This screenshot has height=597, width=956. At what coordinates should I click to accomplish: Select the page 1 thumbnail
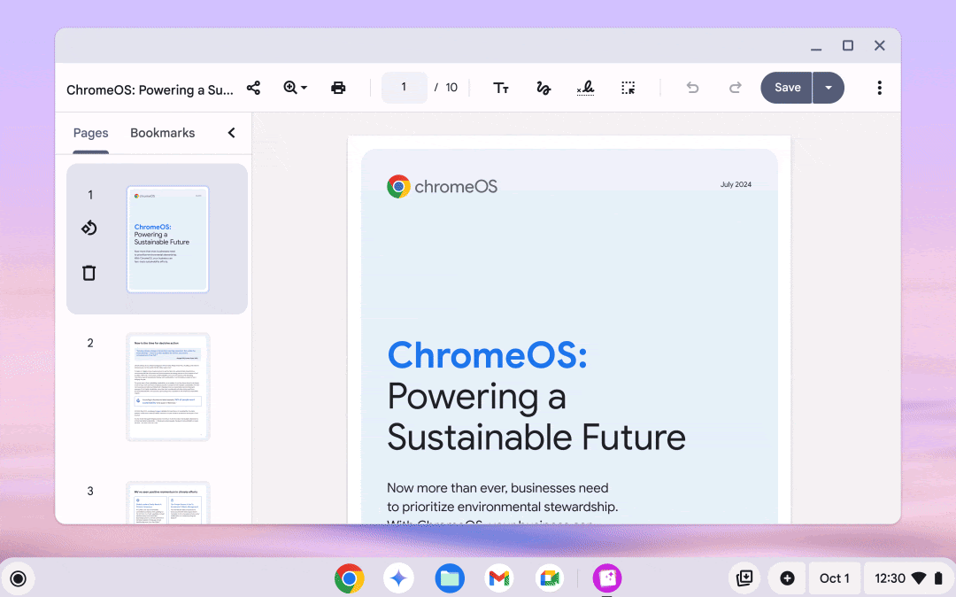(167, 239)
